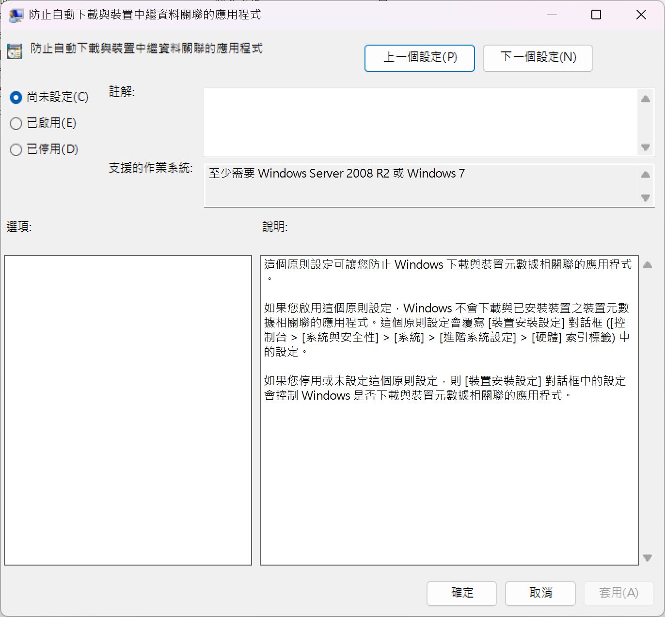Click the window icon in the title bar
665x617 pixels.
click(16, 15)
